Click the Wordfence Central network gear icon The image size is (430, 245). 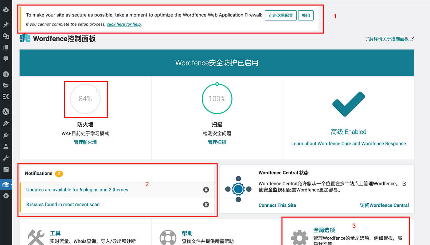[238, 189]
